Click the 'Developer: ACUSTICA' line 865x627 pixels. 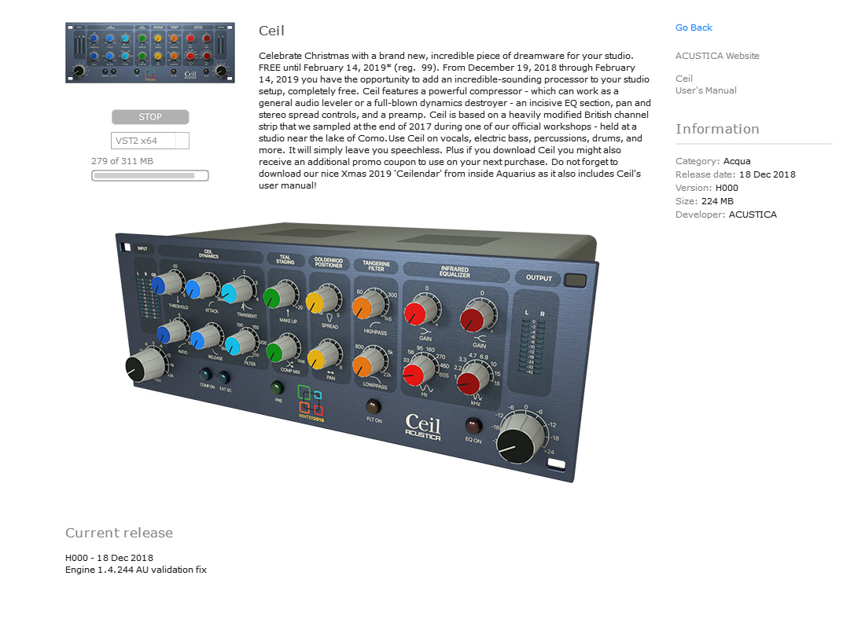pyautogui.click(x=726, y=214)
